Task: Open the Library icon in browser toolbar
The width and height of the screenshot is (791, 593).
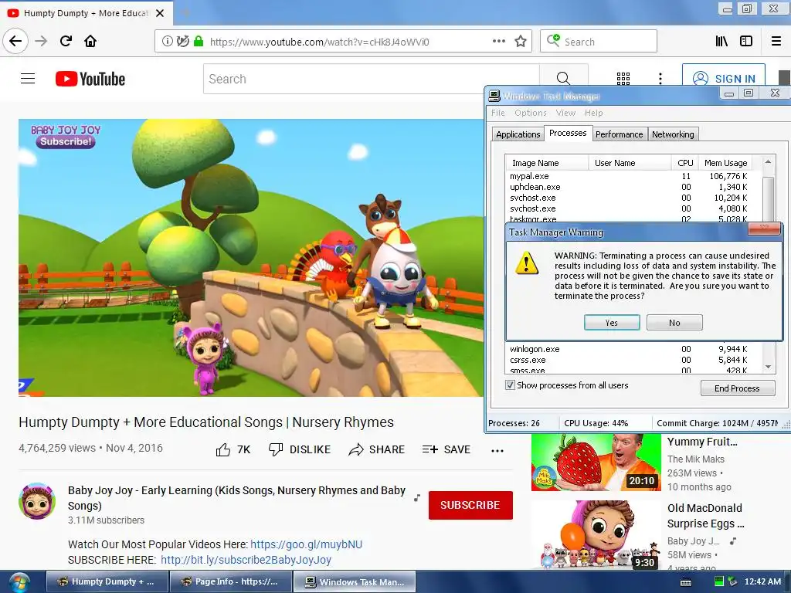Action: coord(721,42)
